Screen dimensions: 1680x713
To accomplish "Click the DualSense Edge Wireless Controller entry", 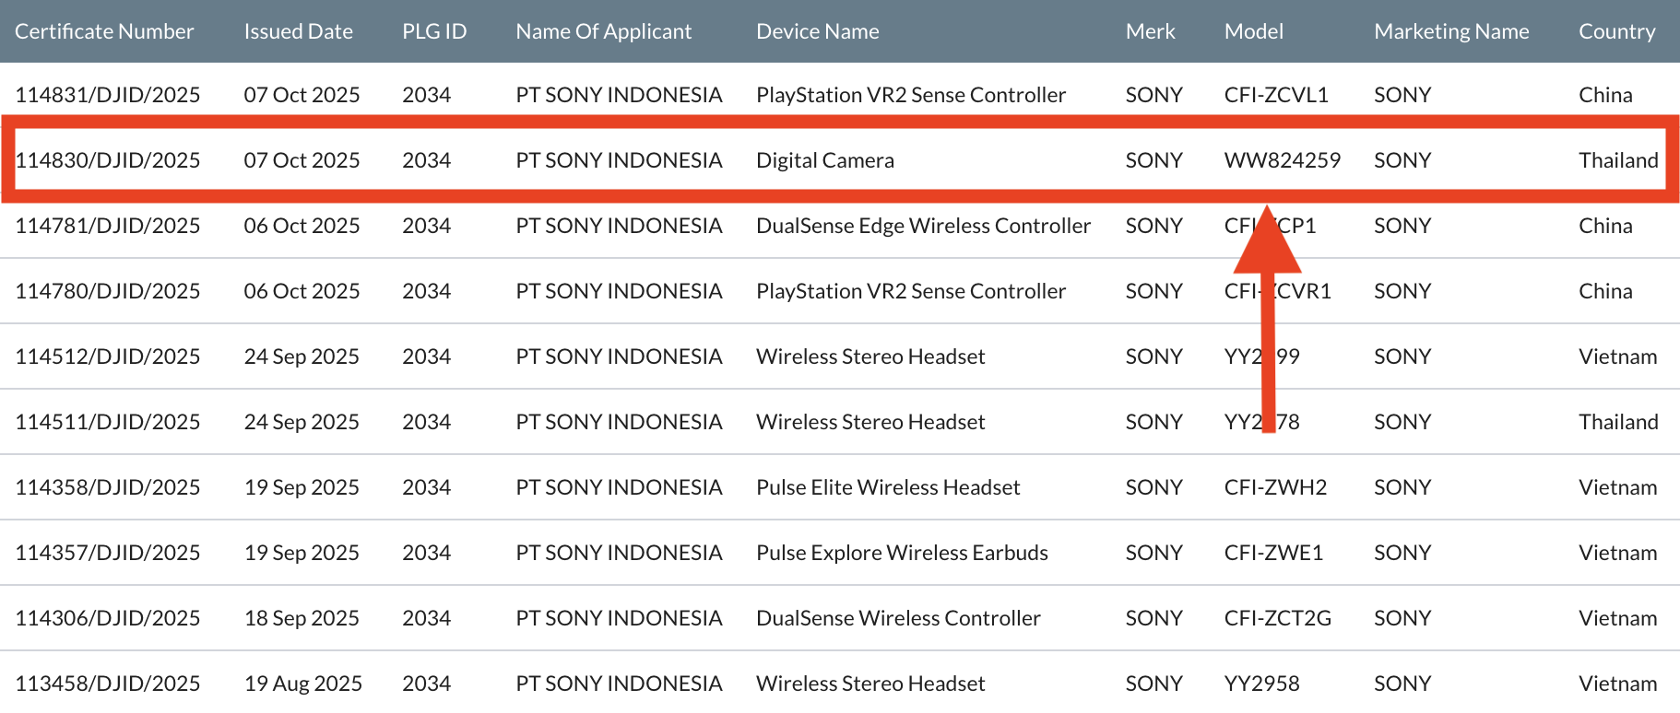I will tap(923, 226).
